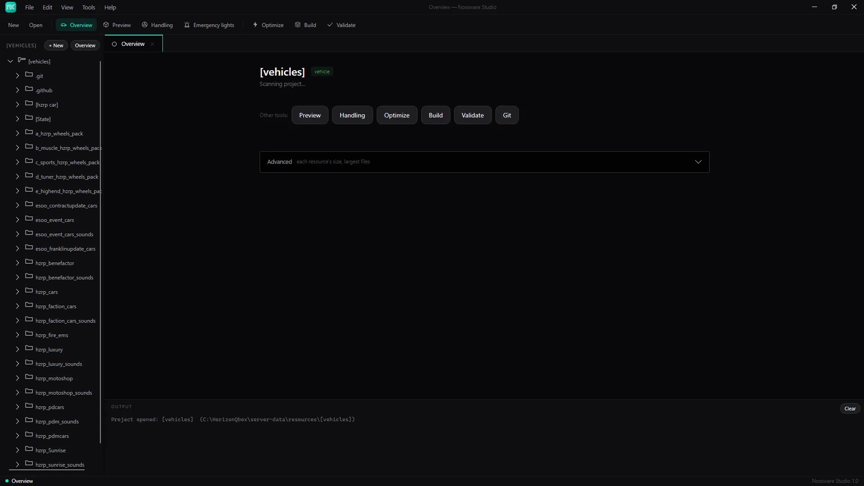Click the + New button in sidebar
The image size is (864, 486).
(56, 45)
